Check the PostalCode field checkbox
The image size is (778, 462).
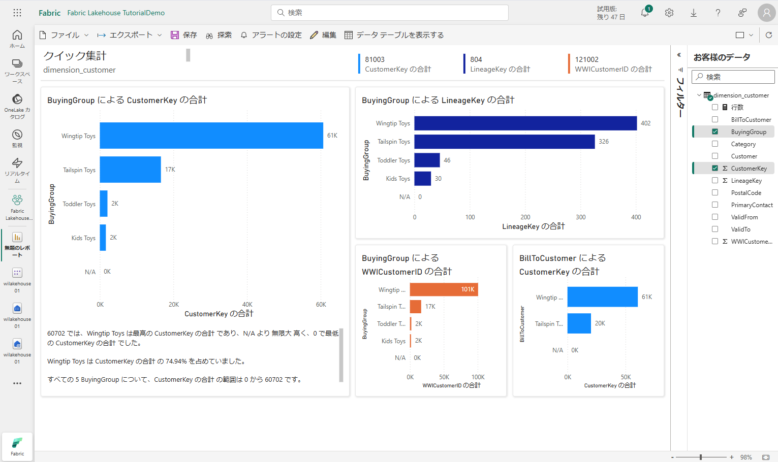[715, 192]
